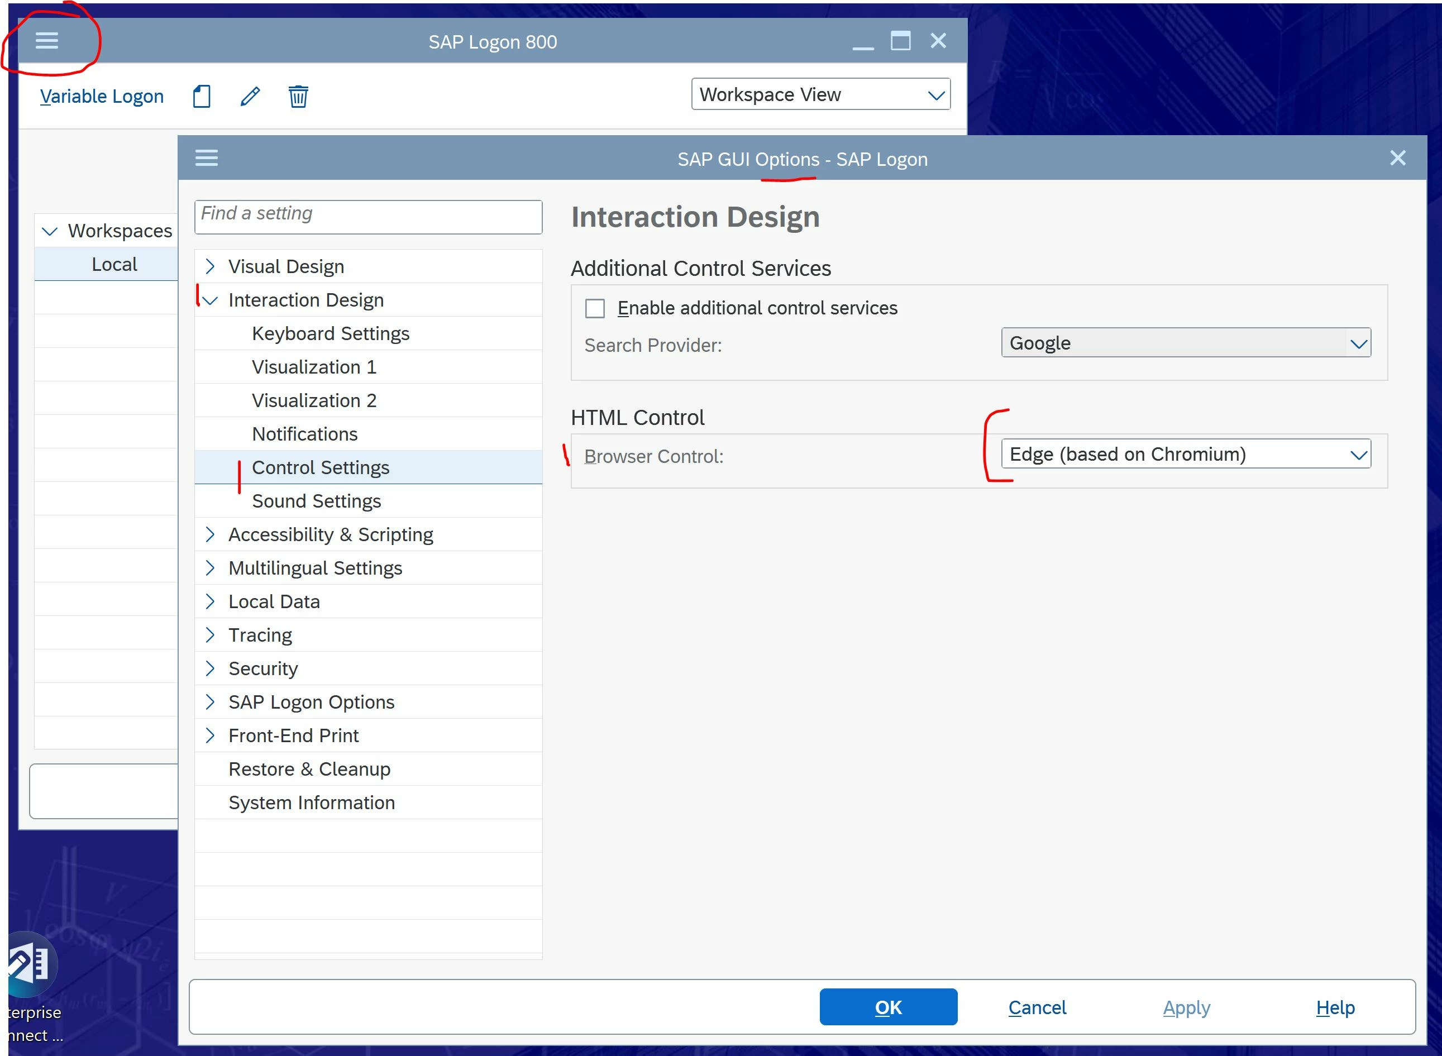
Task: Click the OK button
Action: point(888,1007)
